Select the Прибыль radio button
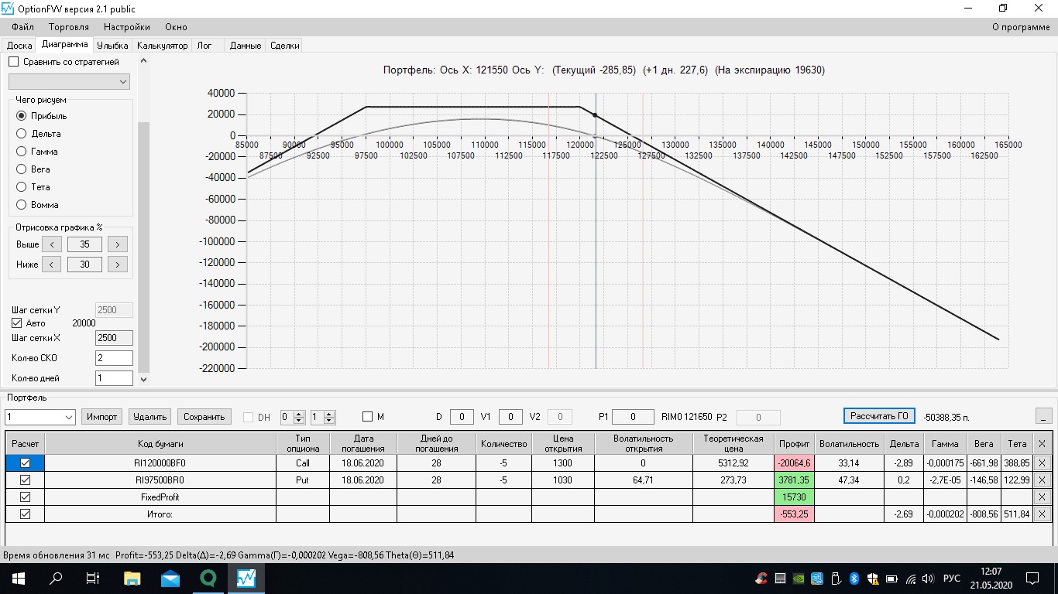This screenshot has width=1058, height=594. pyautogui.click(x=22, y=116)
